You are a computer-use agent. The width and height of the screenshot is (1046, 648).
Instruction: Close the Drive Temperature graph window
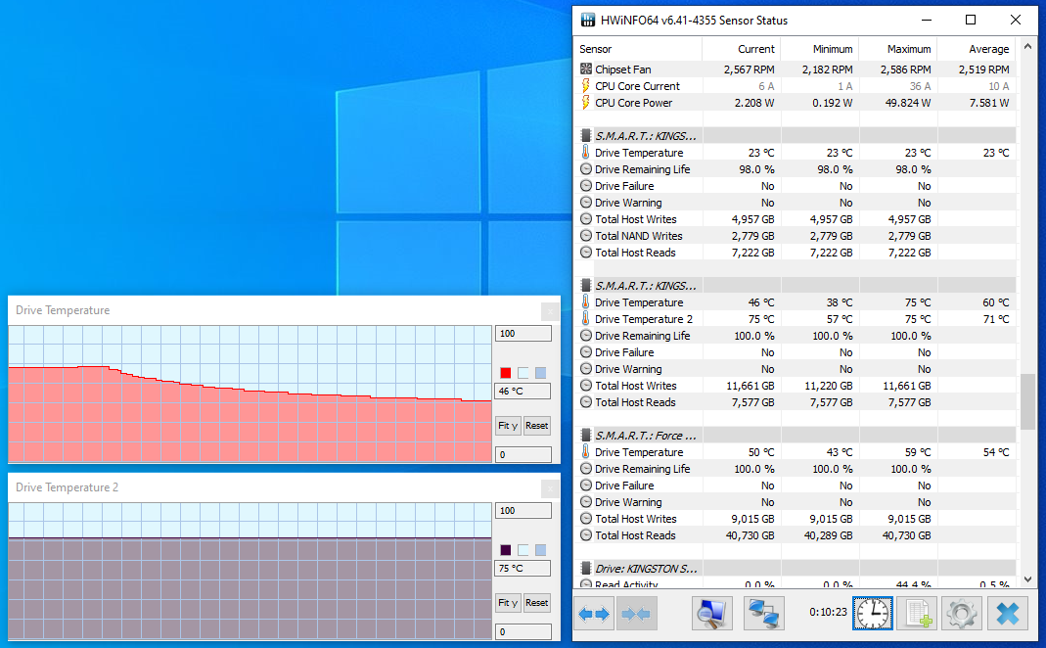(549, 311)
